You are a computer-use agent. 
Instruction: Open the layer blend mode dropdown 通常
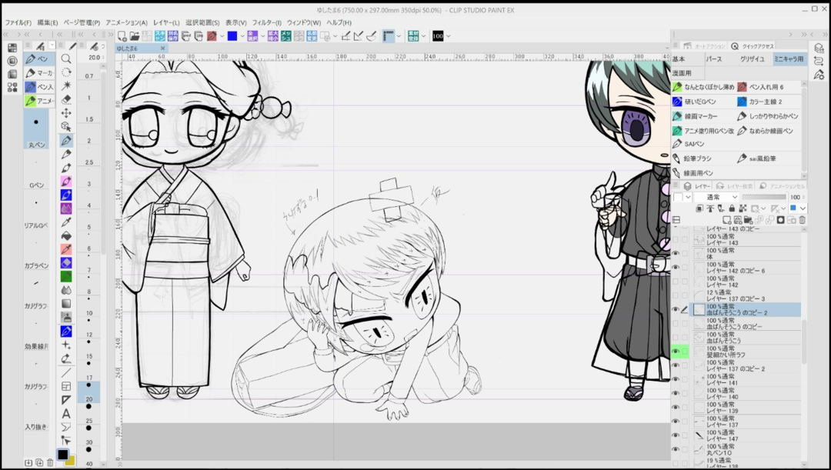(x=715, y=197)
